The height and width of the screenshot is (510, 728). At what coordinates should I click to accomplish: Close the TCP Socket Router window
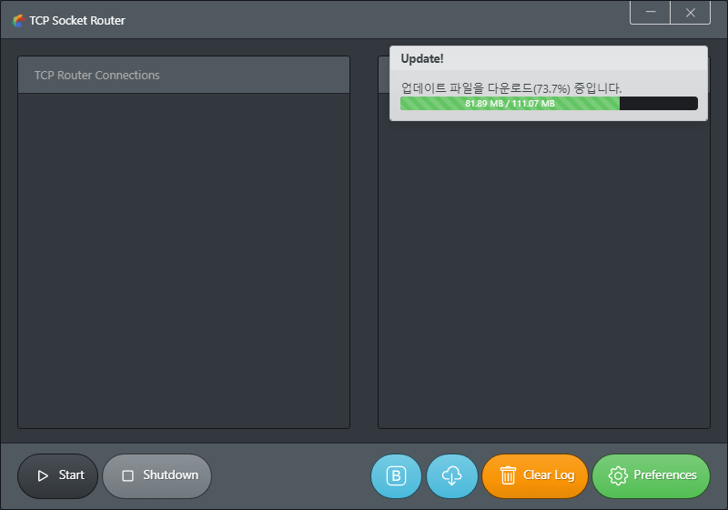691,12
